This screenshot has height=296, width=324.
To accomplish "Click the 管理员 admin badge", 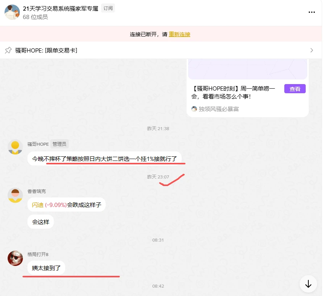I will (x=60, y=144).
